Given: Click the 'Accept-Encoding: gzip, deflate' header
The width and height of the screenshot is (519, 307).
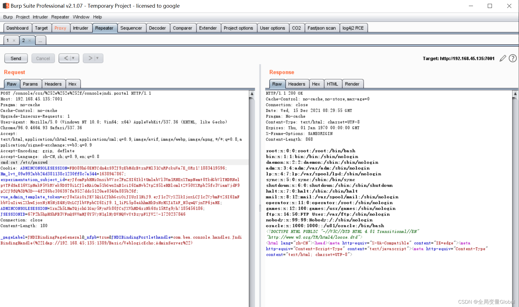Looking at the screenshot, I should coord(38,151).
